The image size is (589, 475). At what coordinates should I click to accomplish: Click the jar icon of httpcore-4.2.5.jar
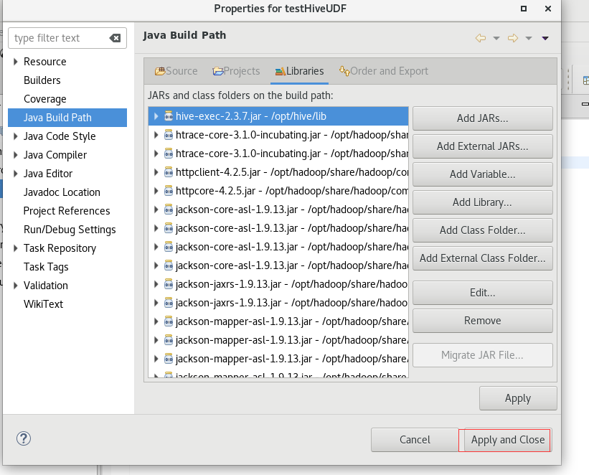[169, 191]
